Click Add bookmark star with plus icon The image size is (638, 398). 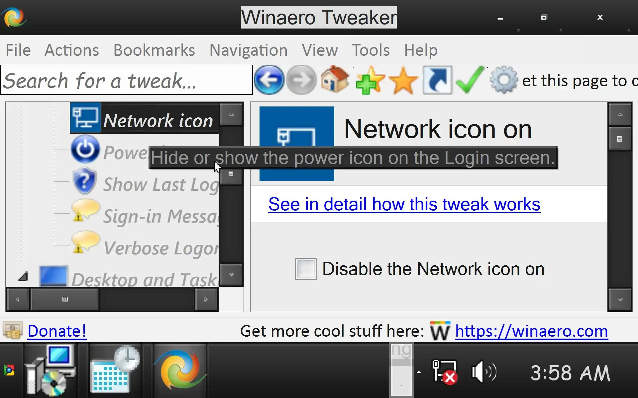(x=370, y=81)
